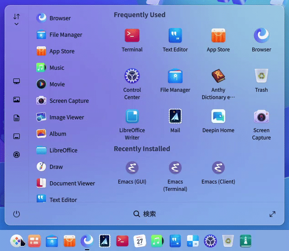
Task: Launch Emacs (Terminal)
Action: [x=175, y=176]
